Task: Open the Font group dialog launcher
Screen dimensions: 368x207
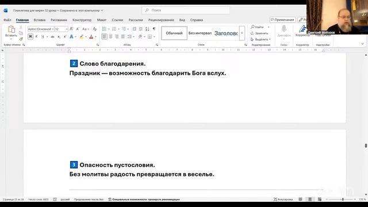Action: 98,45
